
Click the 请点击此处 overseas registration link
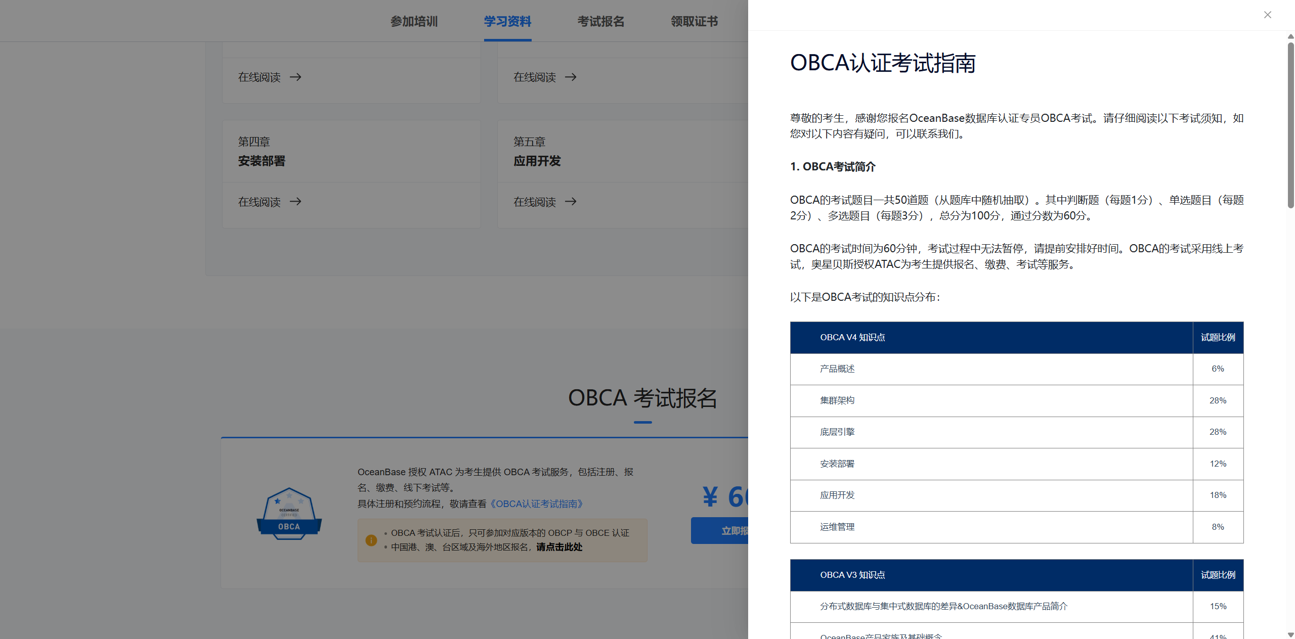point(559,547)
